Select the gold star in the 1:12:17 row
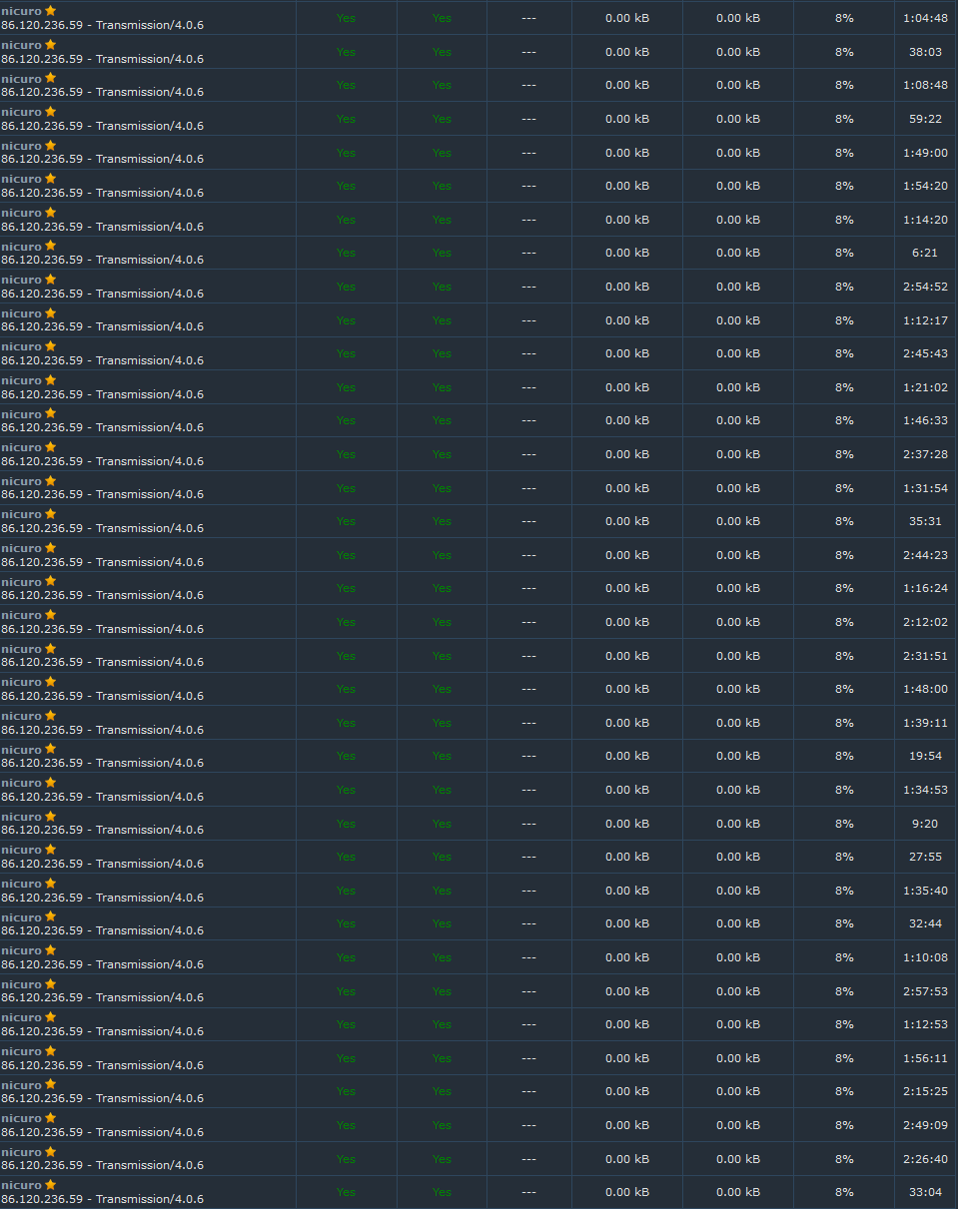 50,312
